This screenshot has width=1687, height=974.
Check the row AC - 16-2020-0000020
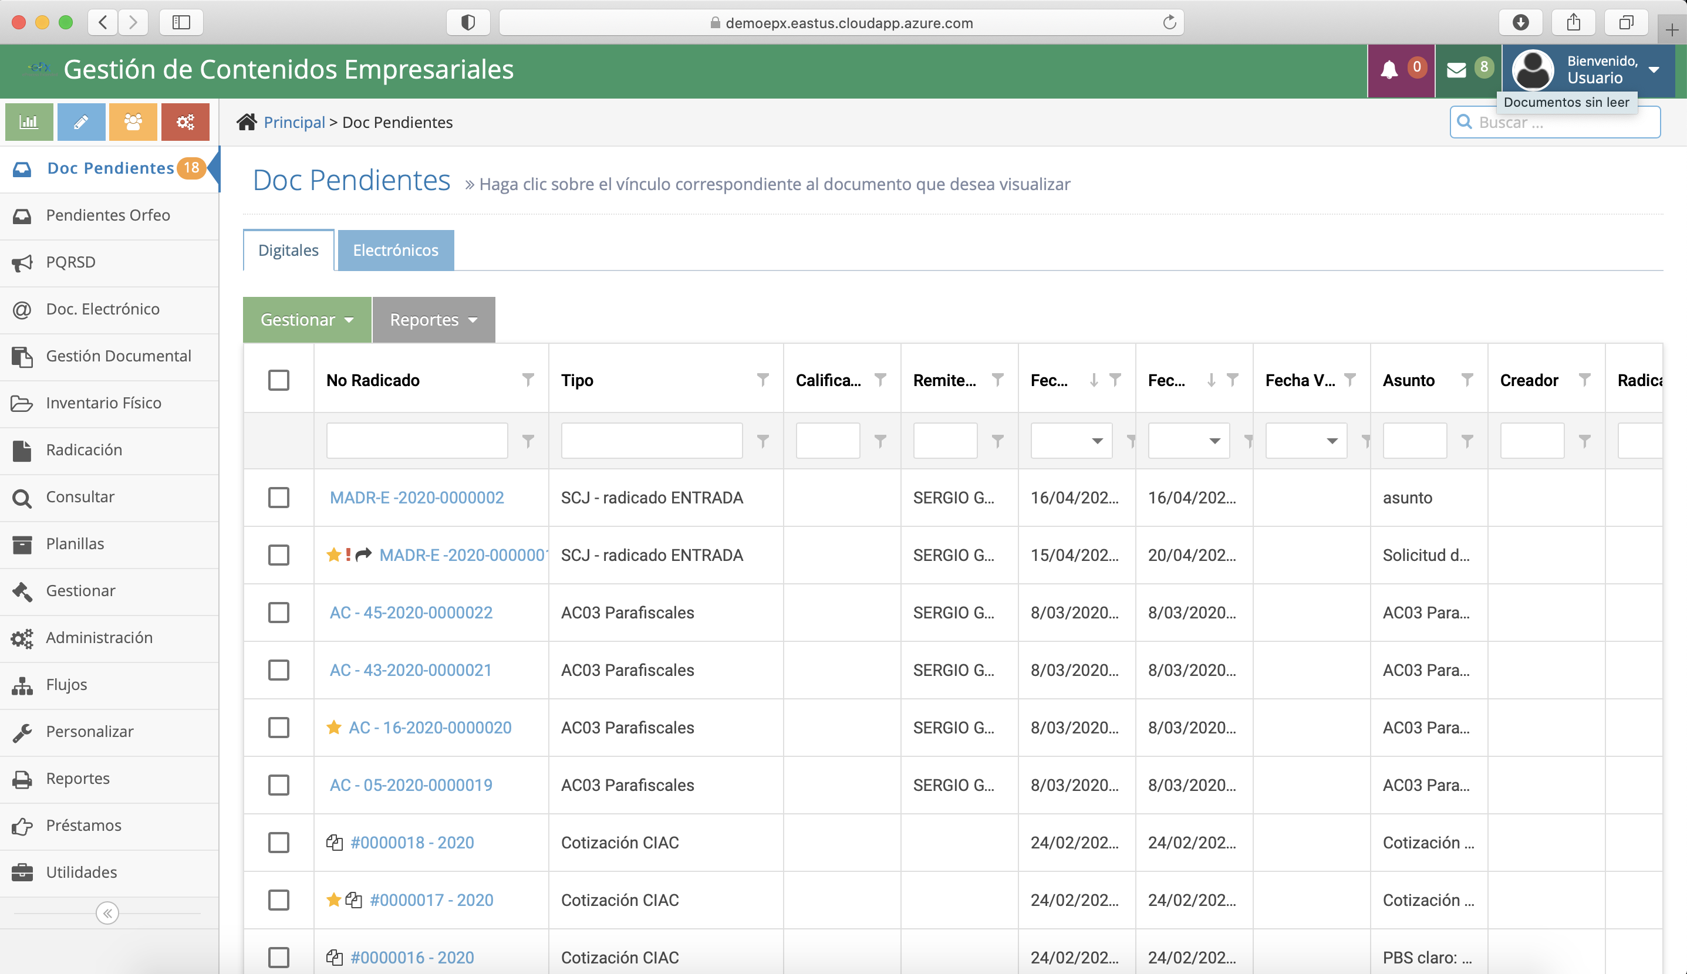[278, 728]
